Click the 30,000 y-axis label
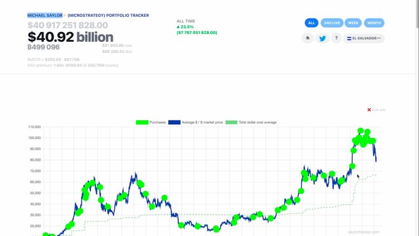The height and width of the screenshot is (236, 419). [35, 215]
